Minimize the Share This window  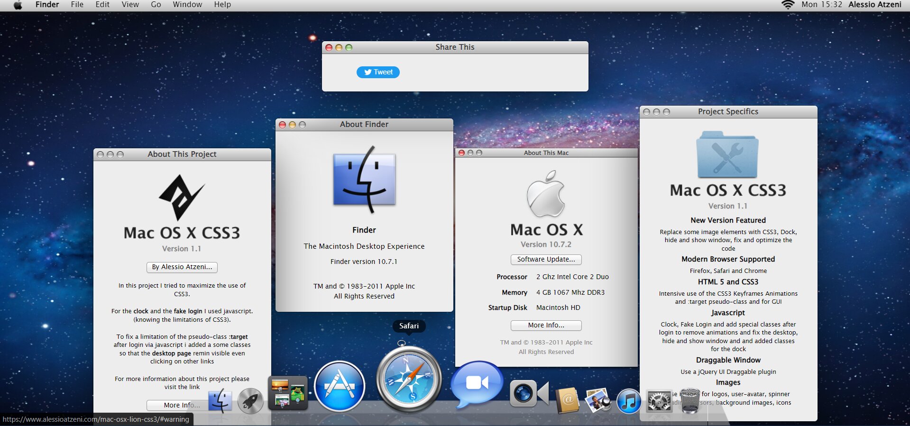click(339, 47)
